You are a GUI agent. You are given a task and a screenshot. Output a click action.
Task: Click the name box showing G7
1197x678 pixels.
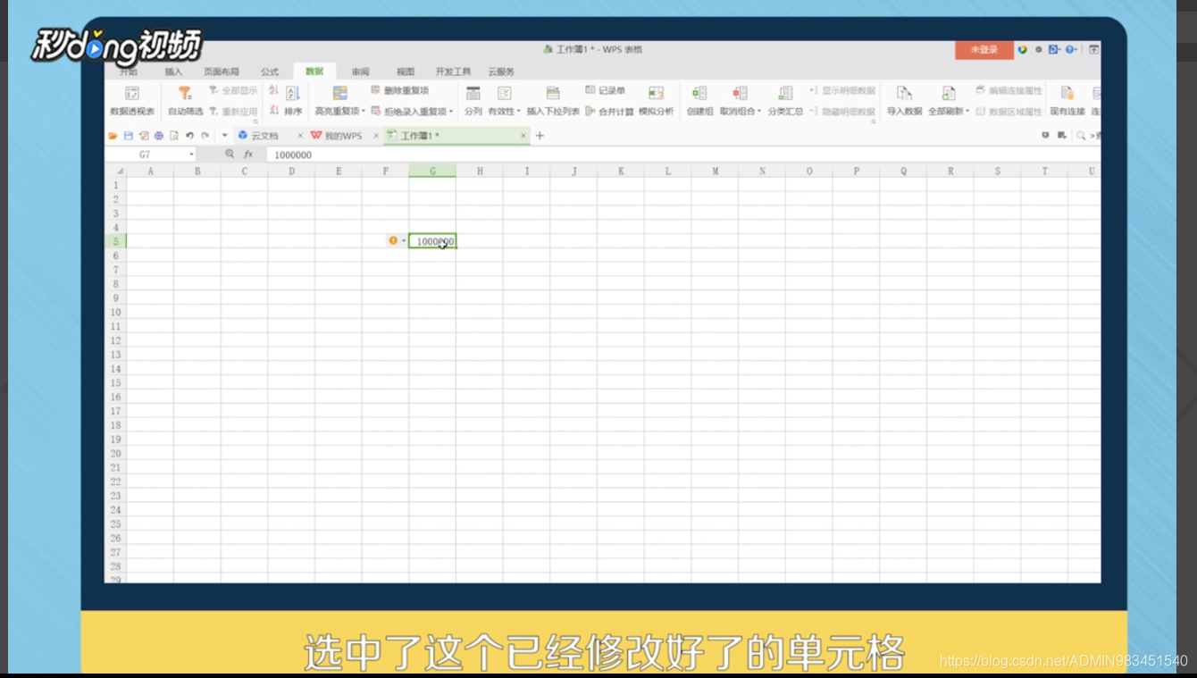[x=146, y=155]
